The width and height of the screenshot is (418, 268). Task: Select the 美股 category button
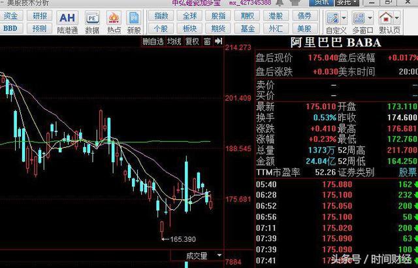pos(304,28)
